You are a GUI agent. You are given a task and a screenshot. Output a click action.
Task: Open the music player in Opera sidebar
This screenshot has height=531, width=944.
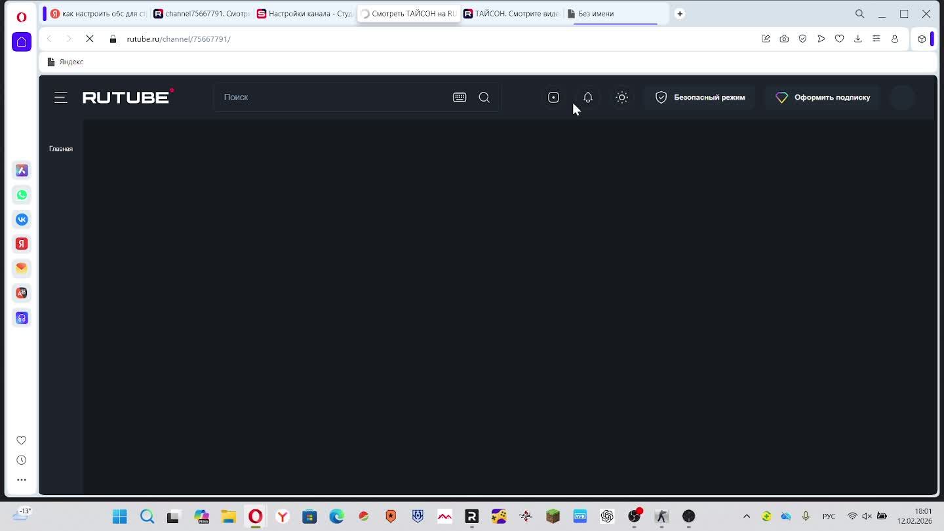click(x=22, y=318)
